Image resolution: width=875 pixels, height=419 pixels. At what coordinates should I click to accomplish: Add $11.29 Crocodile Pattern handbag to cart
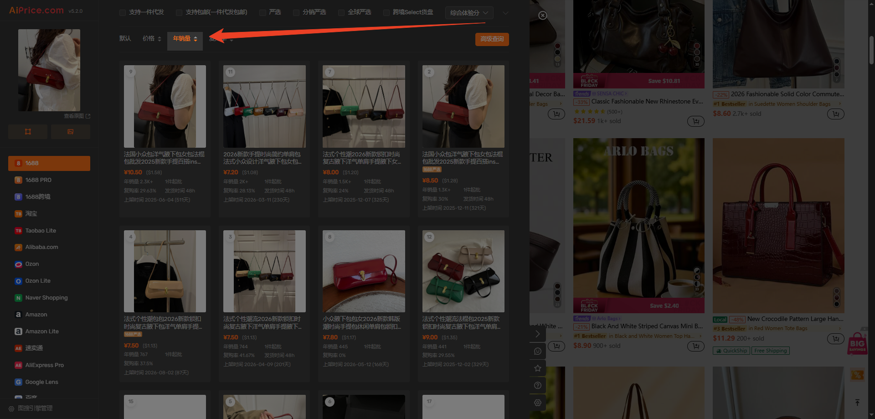[836, 339]
